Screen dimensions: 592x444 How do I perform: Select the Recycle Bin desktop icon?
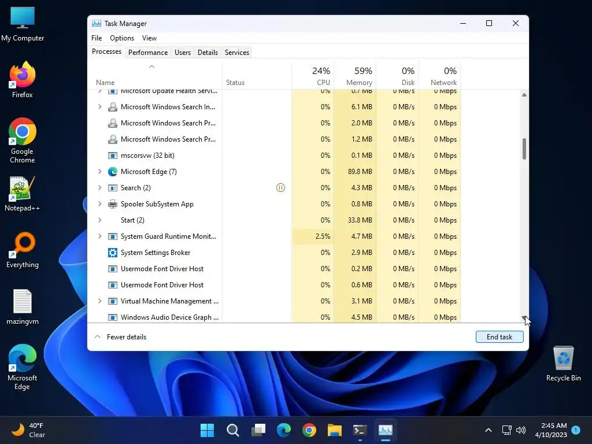tap(563, 364)
